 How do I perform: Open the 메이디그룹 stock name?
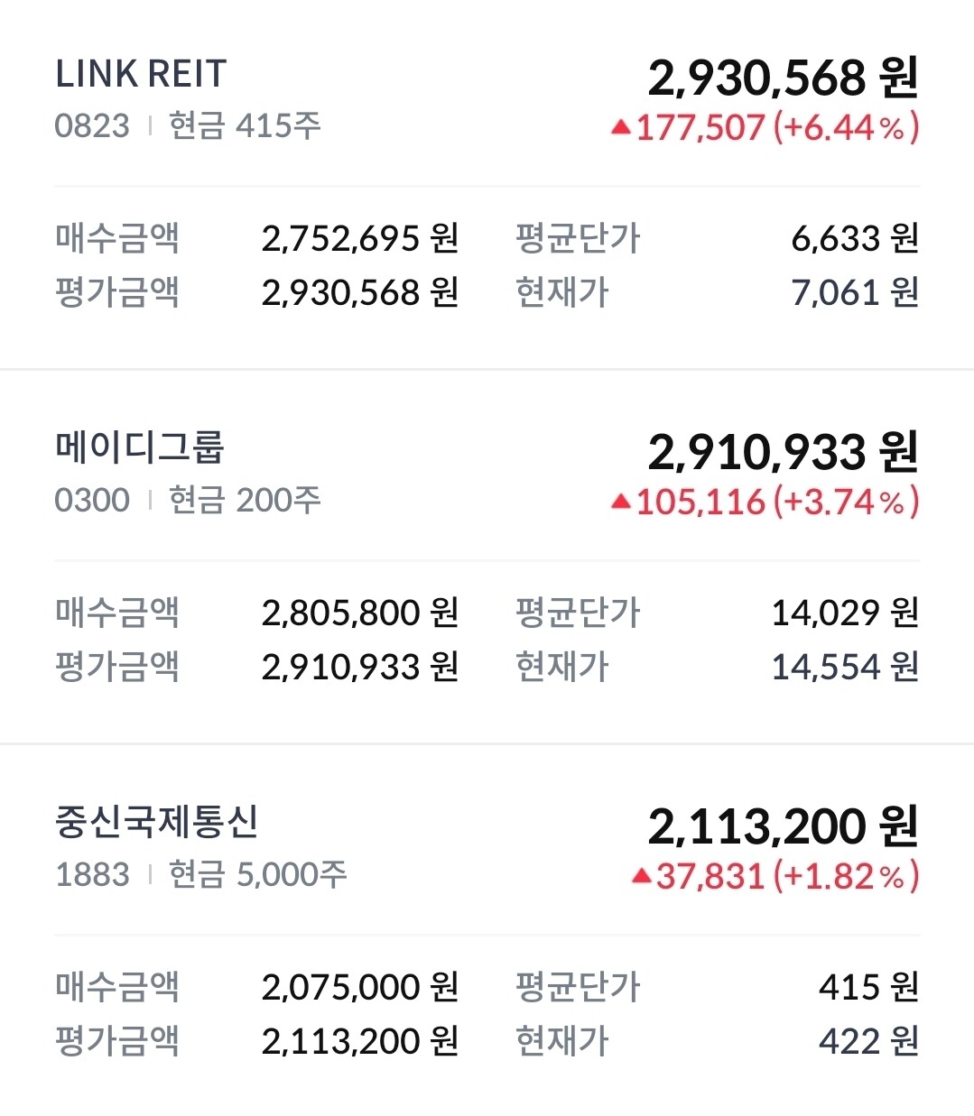click(x=140, y=447)
